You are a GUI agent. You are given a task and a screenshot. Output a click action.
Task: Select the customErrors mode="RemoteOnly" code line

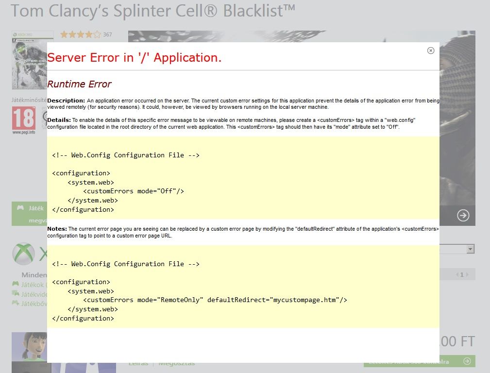tap(215, 300)
